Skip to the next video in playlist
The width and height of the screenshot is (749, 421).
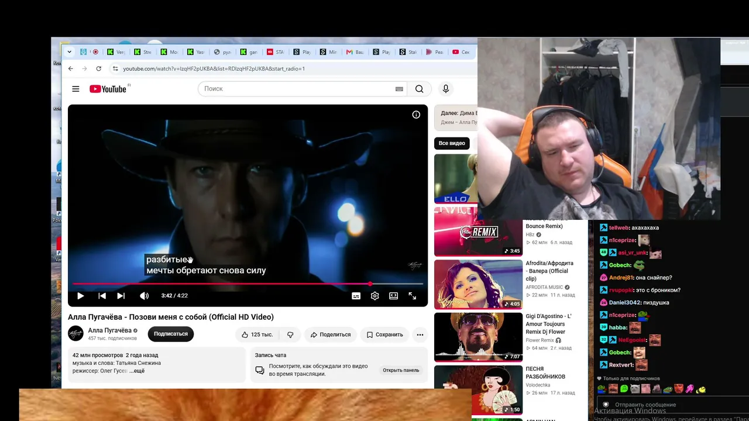pos(121,296)
